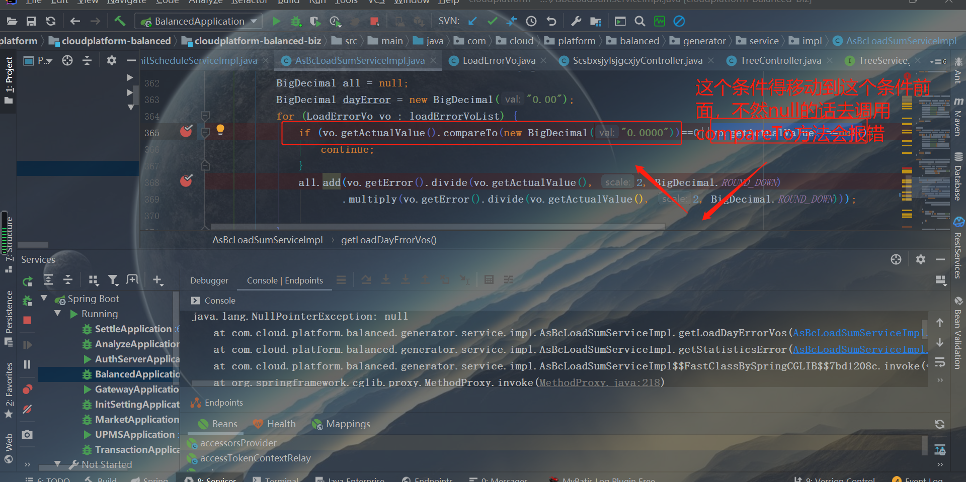This screenshot has width=966, height=482.
Task: Click the green Run button in the toolbar
Action: (276, 21)
